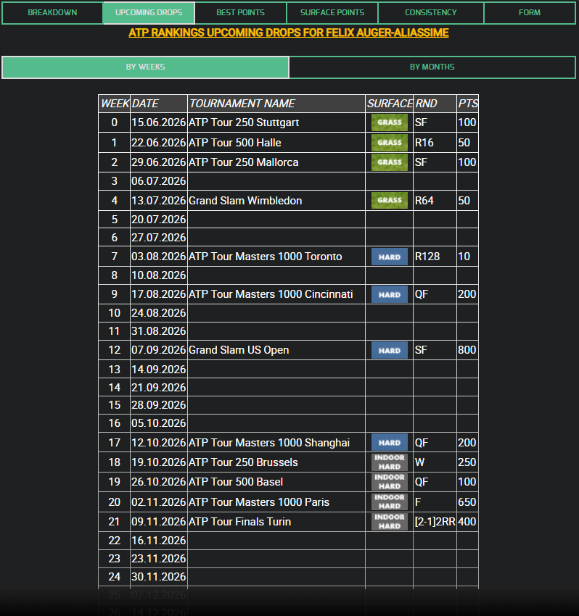Click the Hard badge in Toronto row

coord(390,257)
